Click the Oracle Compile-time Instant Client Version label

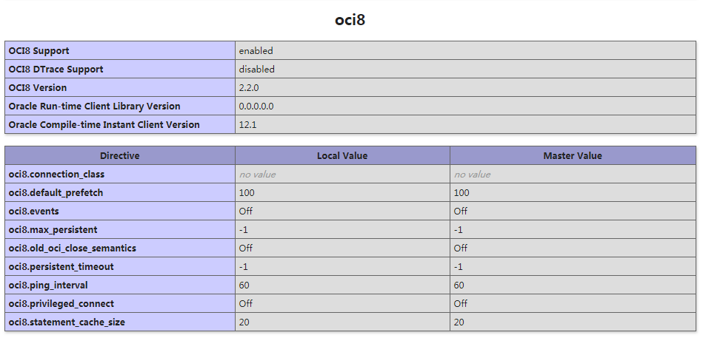pyautogui.click(x=104, y=125)
